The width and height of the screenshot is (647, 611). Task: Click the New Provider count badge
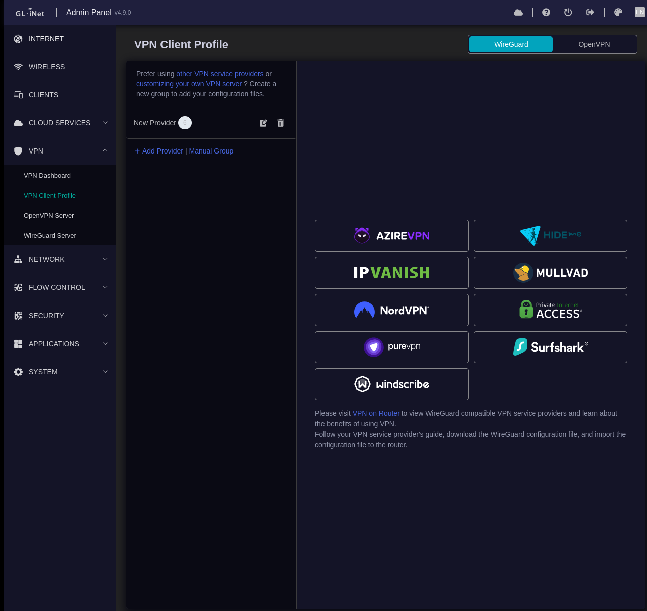[185, 123]
